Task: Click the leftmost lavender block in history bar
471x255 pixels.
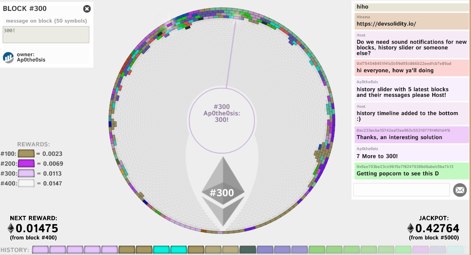Action: pos(40,250)
